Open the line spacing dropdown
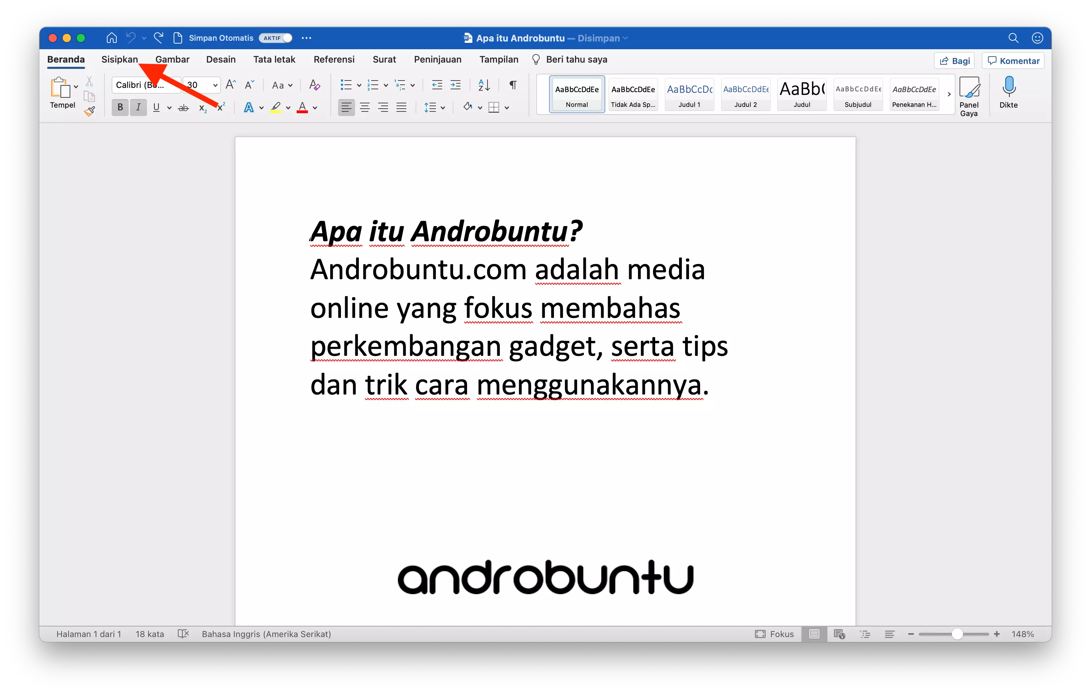 (434, 107)
